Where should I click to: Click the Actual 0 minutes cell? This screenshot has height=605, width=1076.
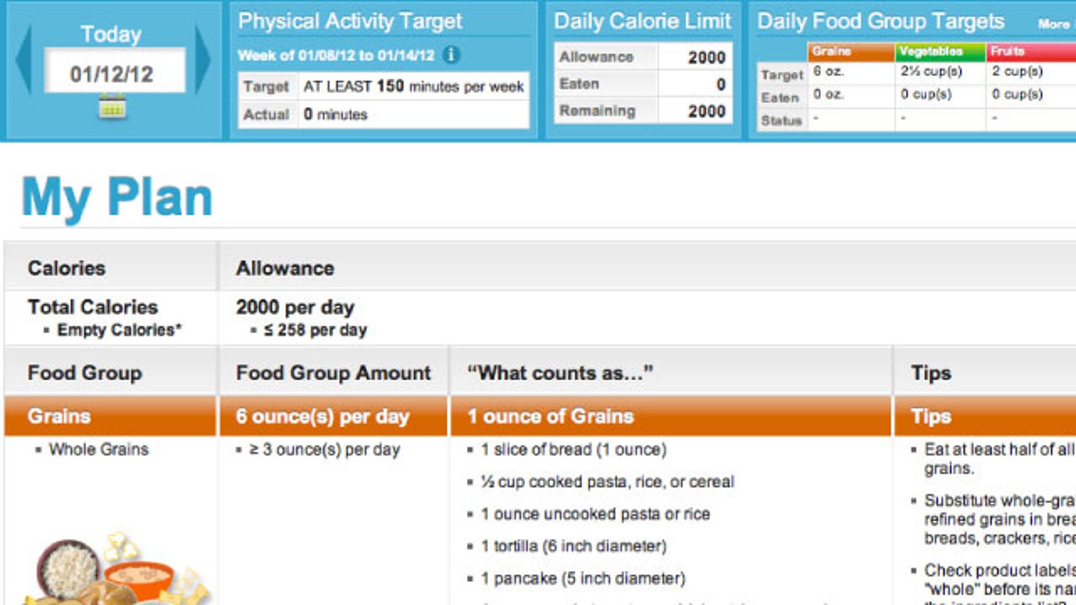414,114
